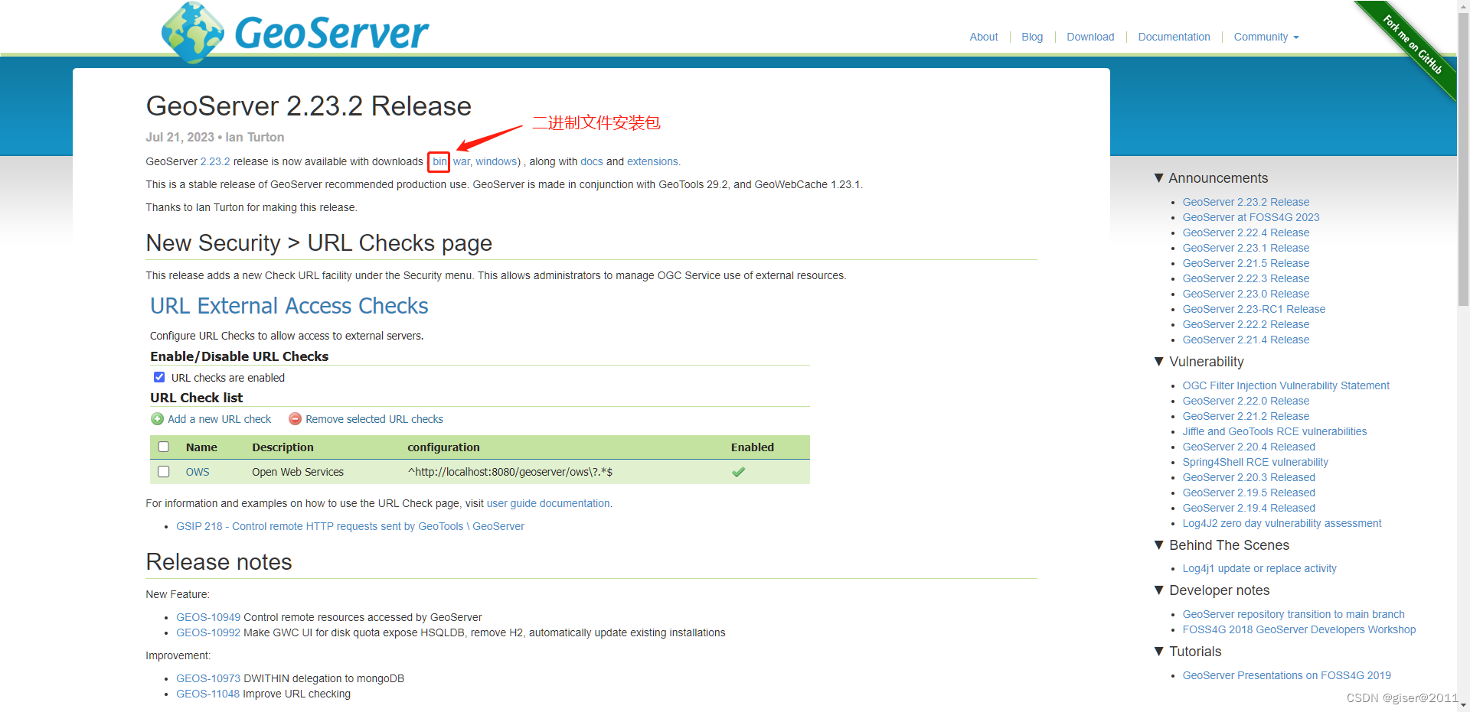Click the scrollbar up arrow
The width and height of the screenshot is (1470, 712).
[1463, 6]
